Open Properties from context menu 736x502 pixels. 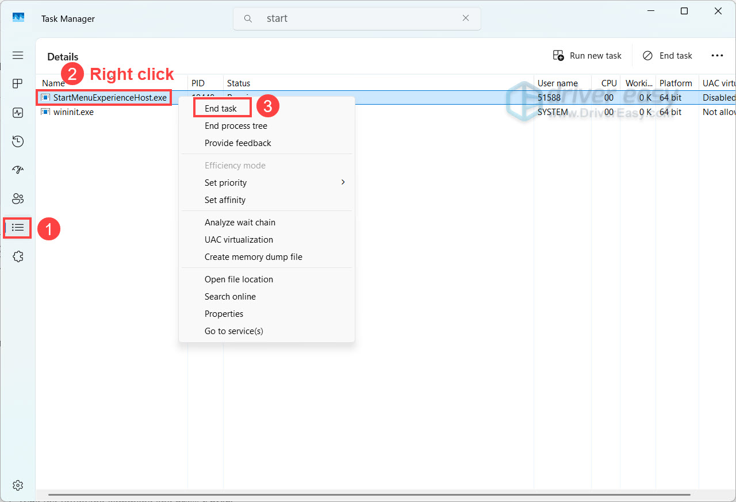224,314
